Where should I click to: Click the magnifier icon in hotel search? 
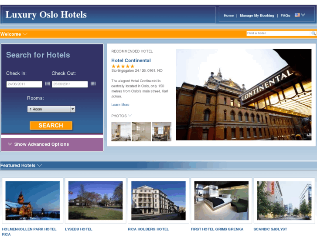(x=313, y=33)
